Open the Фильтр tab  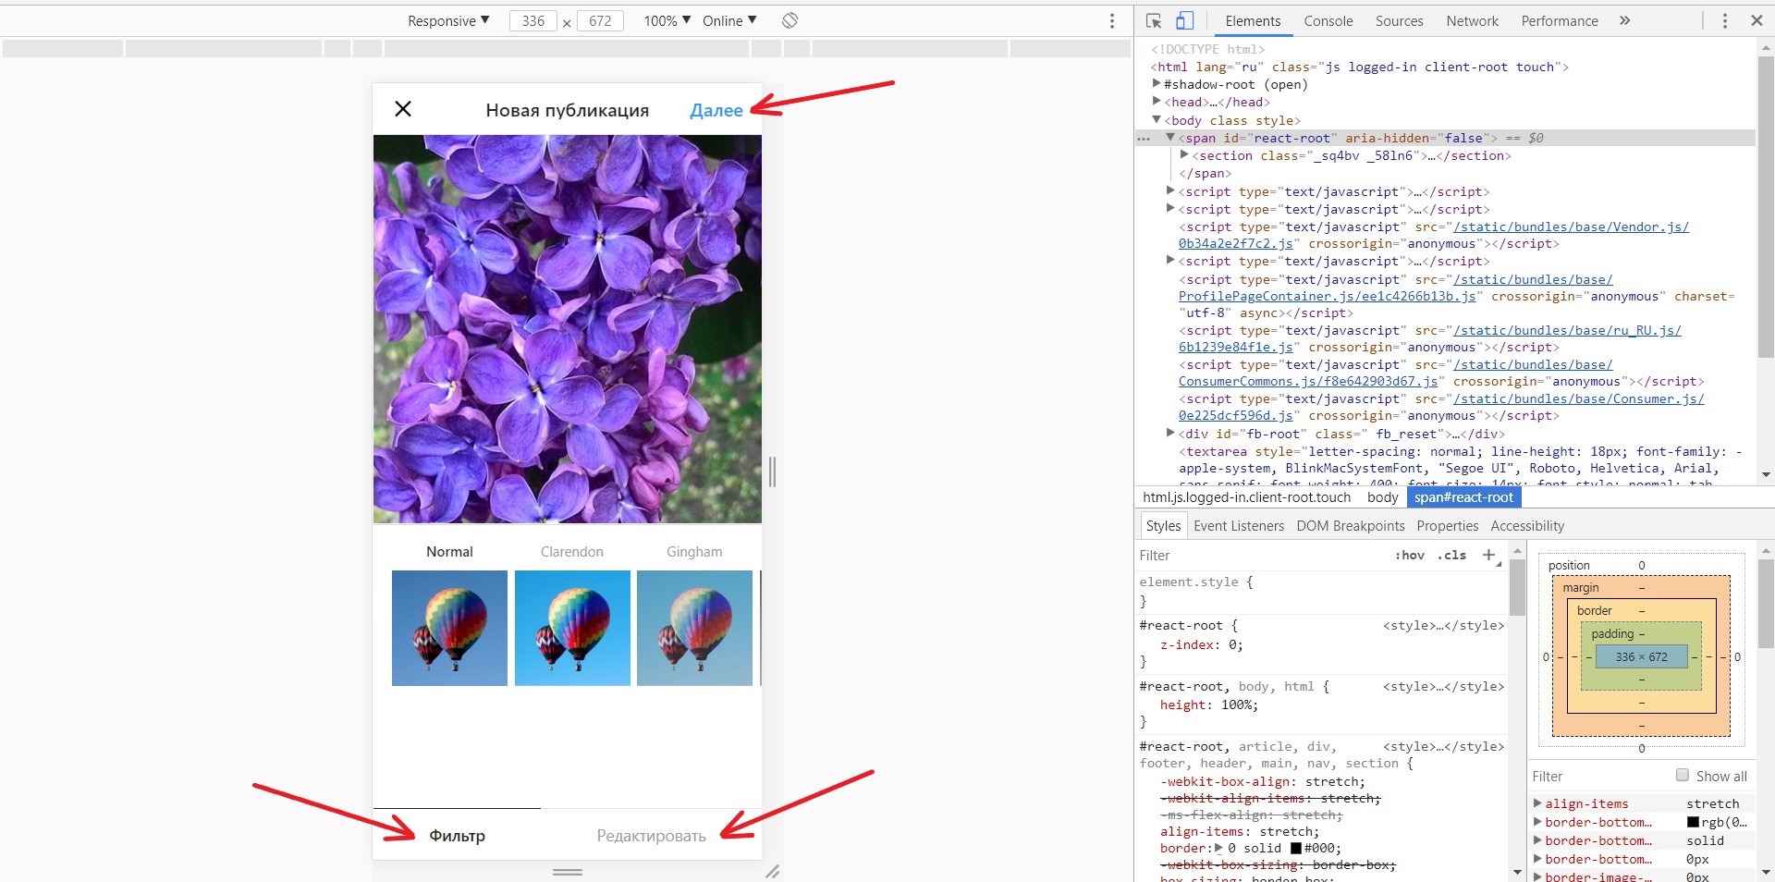point(457,836)
